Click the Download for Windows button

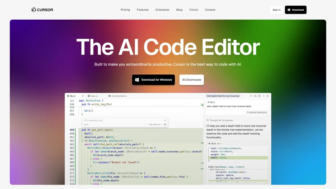(x=153, y=80)
